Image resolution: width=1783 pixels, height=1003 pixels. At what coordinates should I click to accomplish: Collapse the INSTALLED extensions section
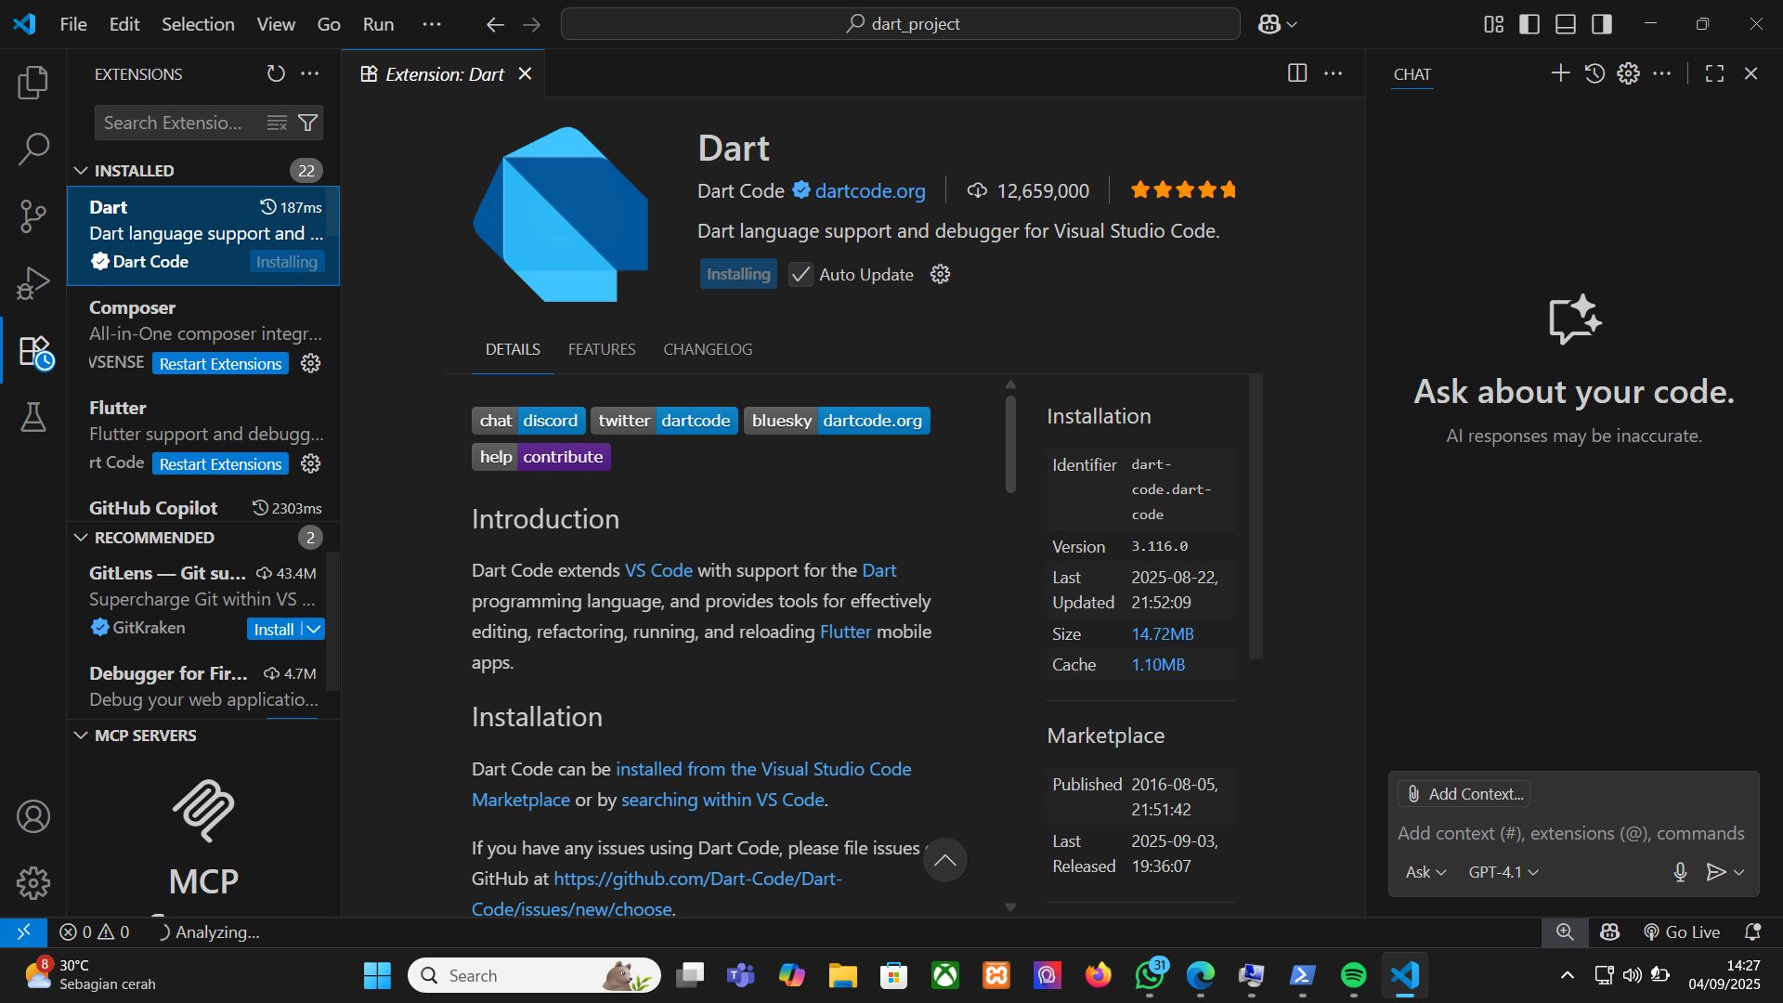tap(81, 170)
